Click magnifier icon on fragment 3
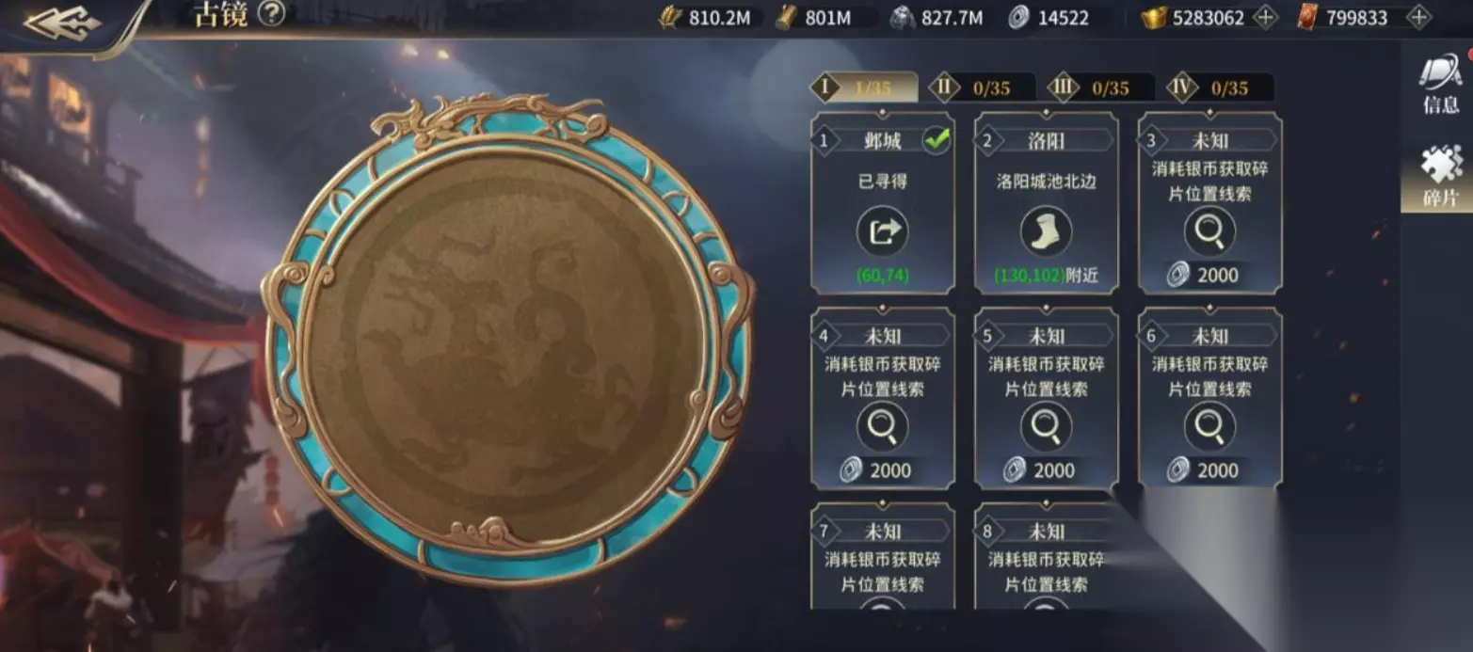1473x652 pixels. point(1209,230)
